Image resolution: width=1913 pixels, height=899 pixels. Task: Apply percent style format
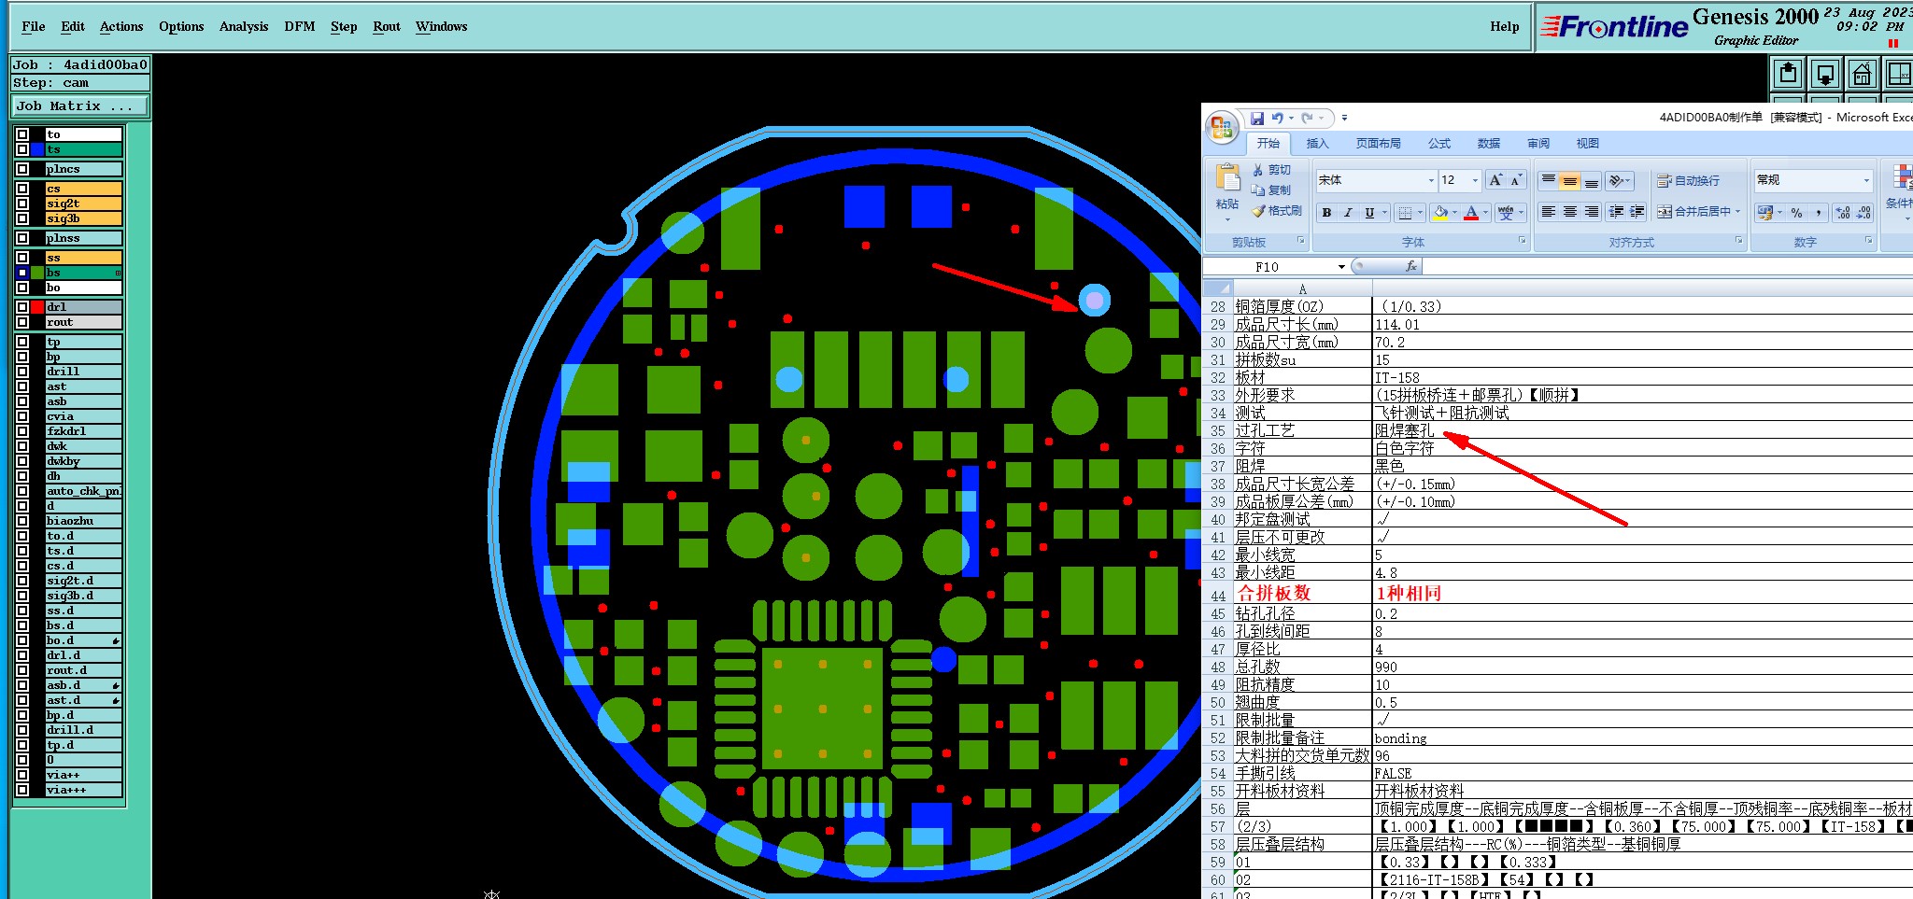(x=1796, y=213)
